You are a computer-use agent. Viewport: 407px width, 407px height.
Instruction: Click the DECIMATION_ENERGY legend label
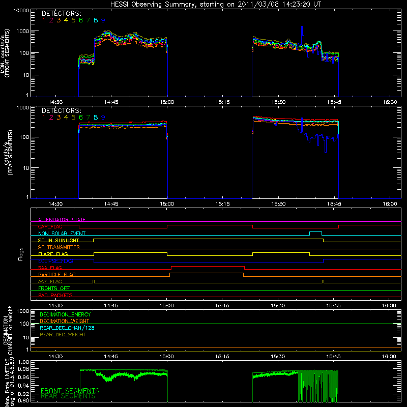tap(65, 314)
